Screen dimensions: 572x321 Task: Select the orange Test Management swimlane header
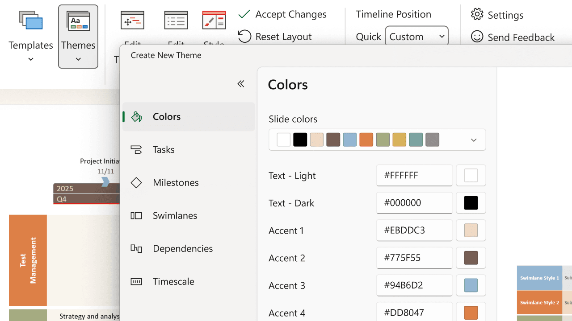(28, 260)
